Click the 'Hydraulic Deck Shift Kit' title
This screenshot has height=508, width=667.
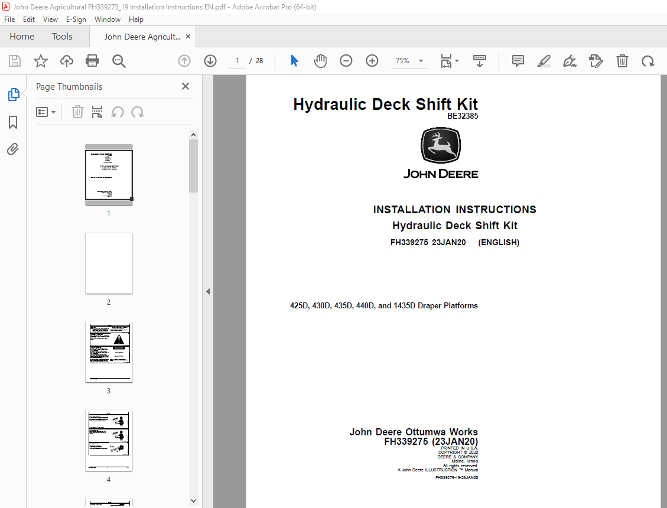[x=385, y=104]
